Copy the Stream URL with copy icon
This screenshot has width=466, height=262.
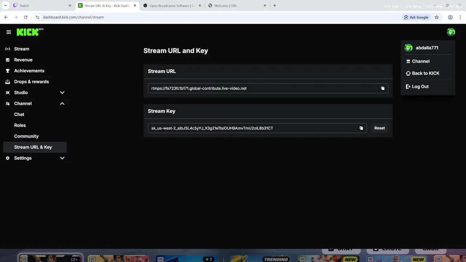[x=383, y=88]
